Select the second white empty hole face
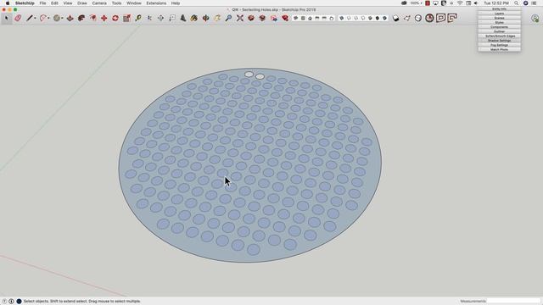Viewport: 543px width, 305px height. coord(260,76)
